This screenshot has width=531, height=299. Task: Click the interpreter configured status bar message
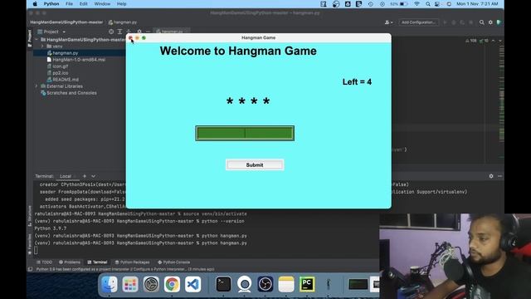(125, 269)
